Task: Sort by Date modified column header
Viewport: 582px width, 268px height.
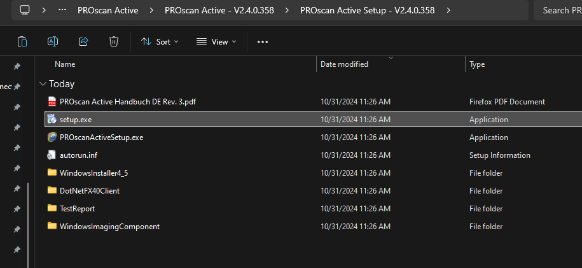Action: 345,64
